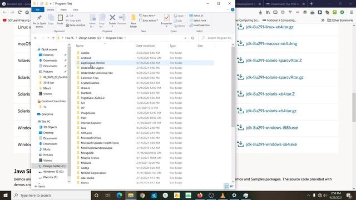The width and height of the screenshot is (356, 200).
Task: Download jdk-8u291-windows-i586.exe link
Action: 272,128
